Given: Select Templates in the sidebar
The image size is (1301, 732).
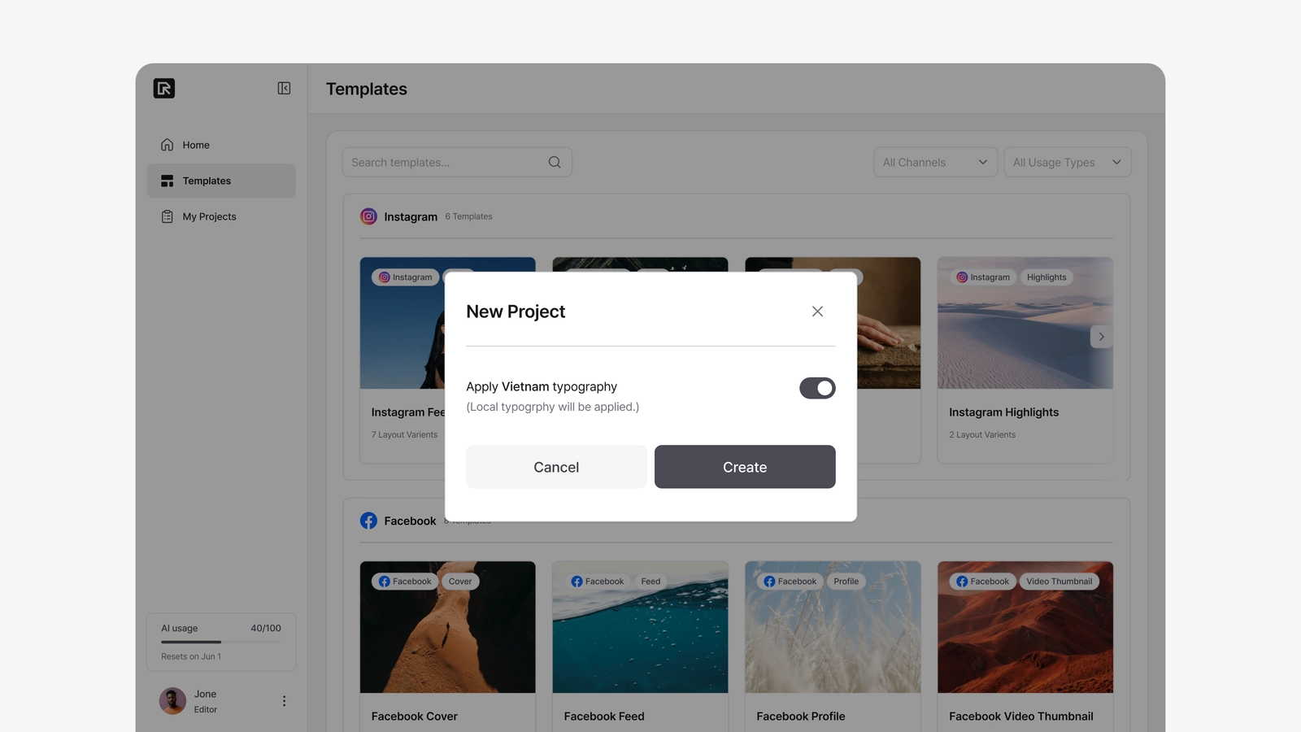Looking at the screenshot, I should pyautogui.click(x=221, y=181).
